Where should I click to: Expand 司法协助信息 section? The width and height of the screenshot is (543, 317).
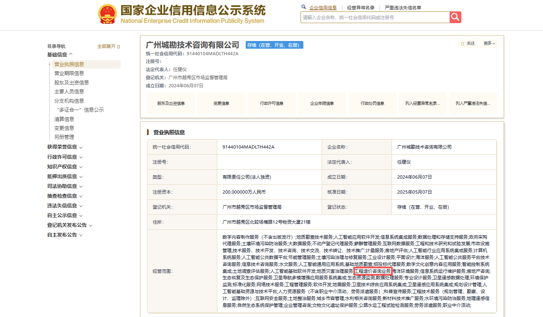pos(65,186)
